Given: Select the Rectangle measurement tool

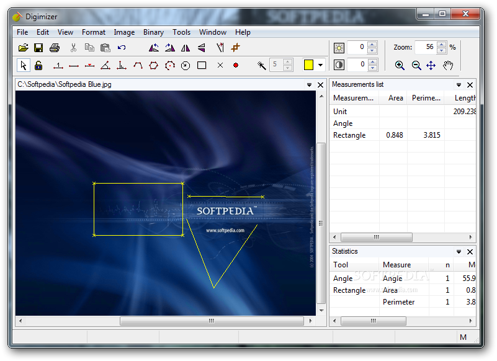Looking at the screenshot, I should coord(202,65).
